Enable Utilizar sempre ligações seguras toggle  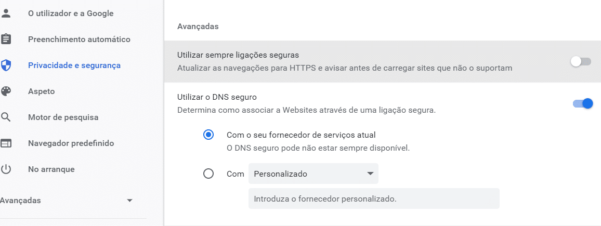tap(581, 61)
